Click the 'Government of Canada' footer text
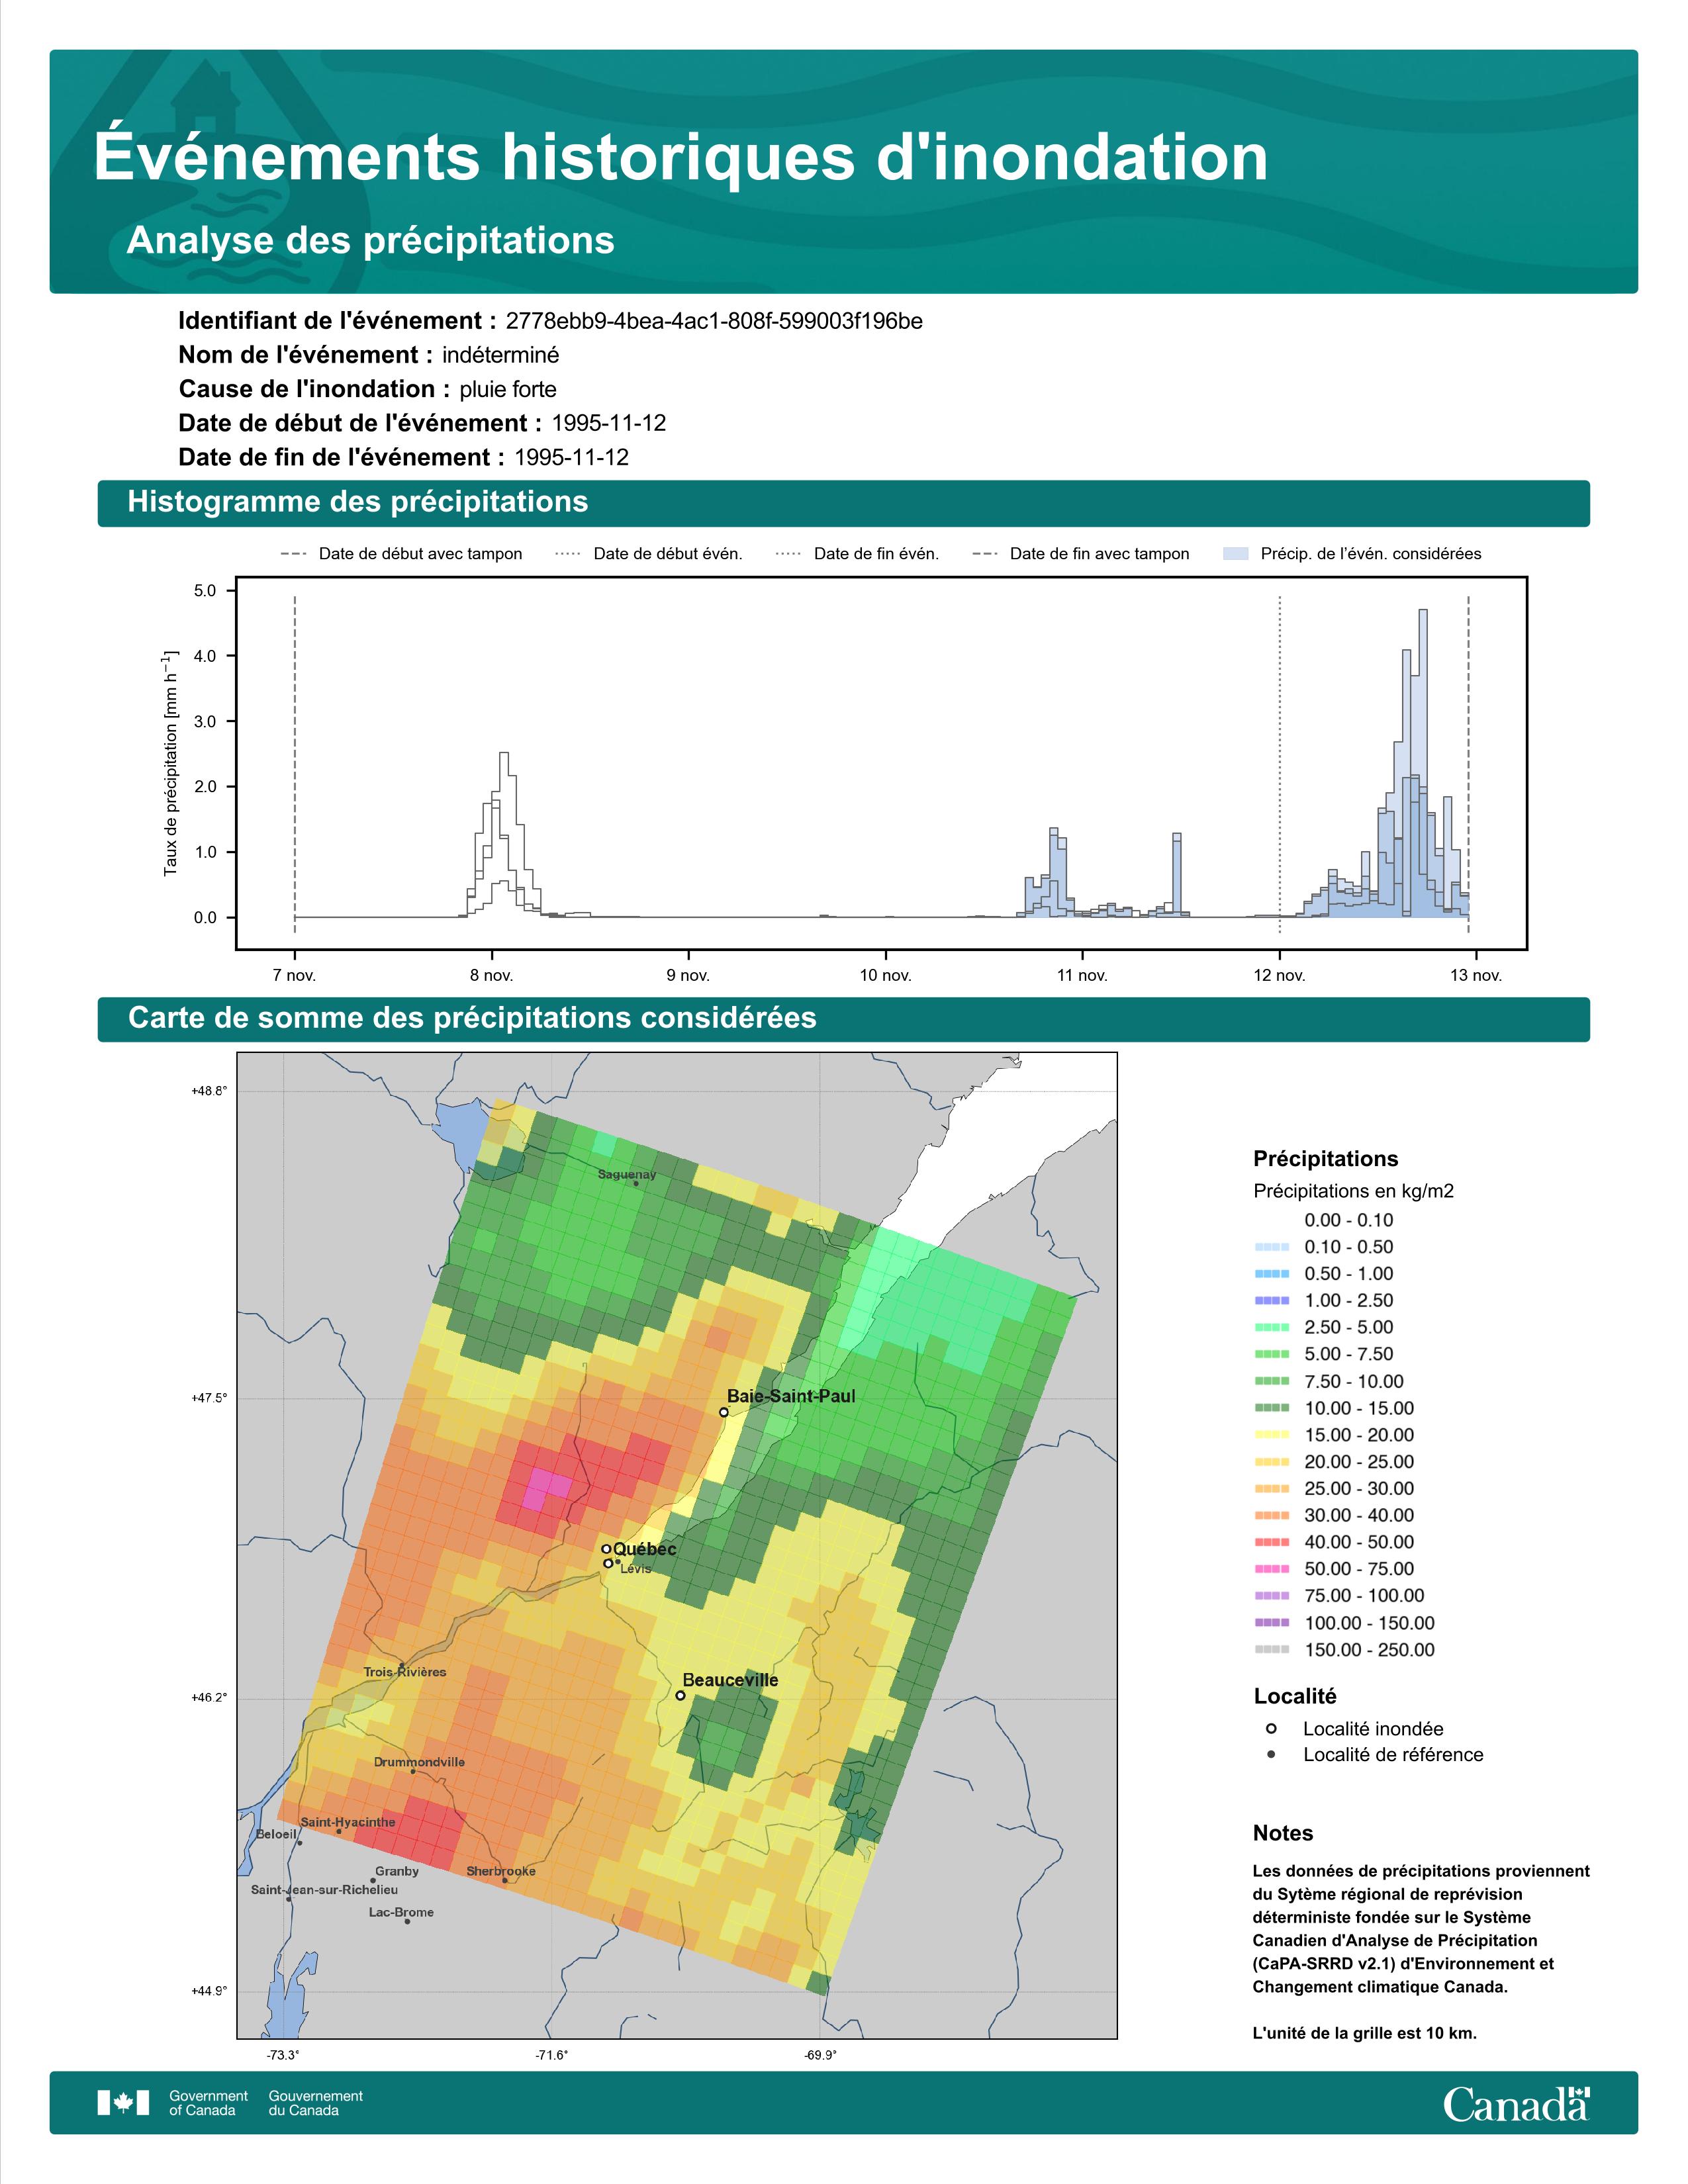The image size is (1688, 2184). (208, 2103)
